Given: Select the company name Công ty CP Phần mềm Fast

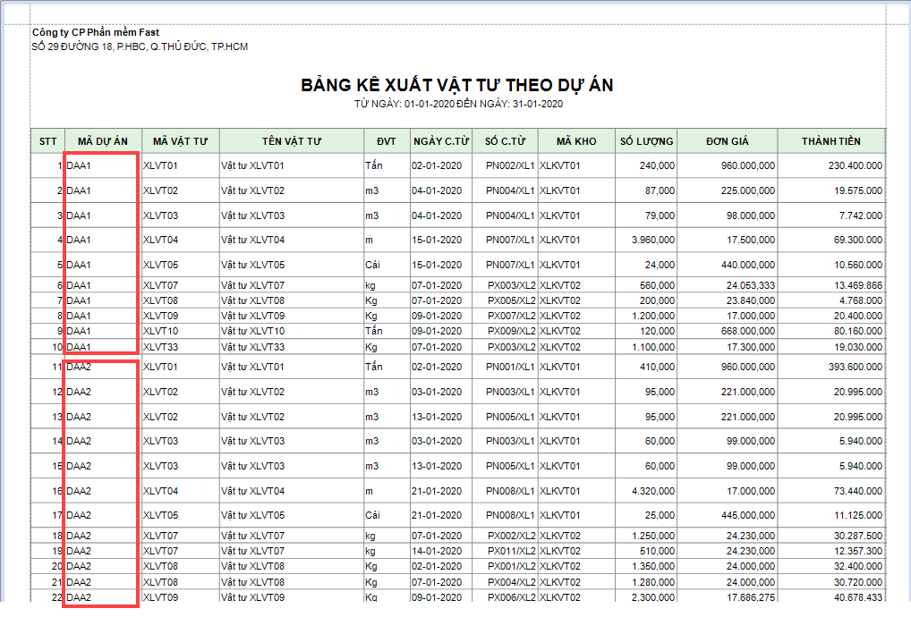Looking at the screenshot, I should click(96, 32).
